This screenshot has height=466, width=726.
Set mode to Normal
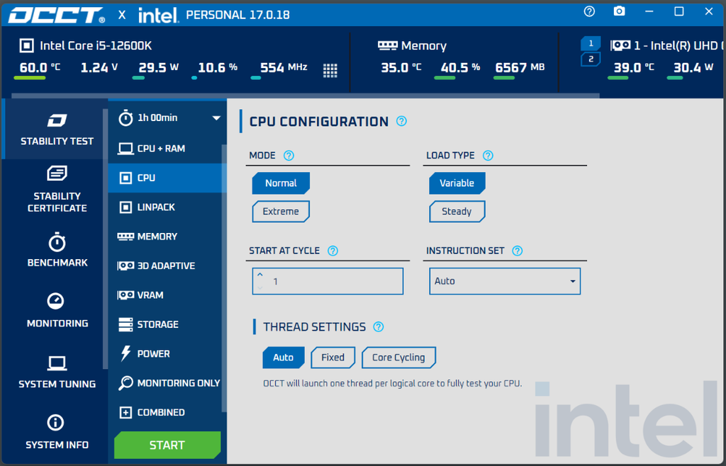(x=281, y=183)
